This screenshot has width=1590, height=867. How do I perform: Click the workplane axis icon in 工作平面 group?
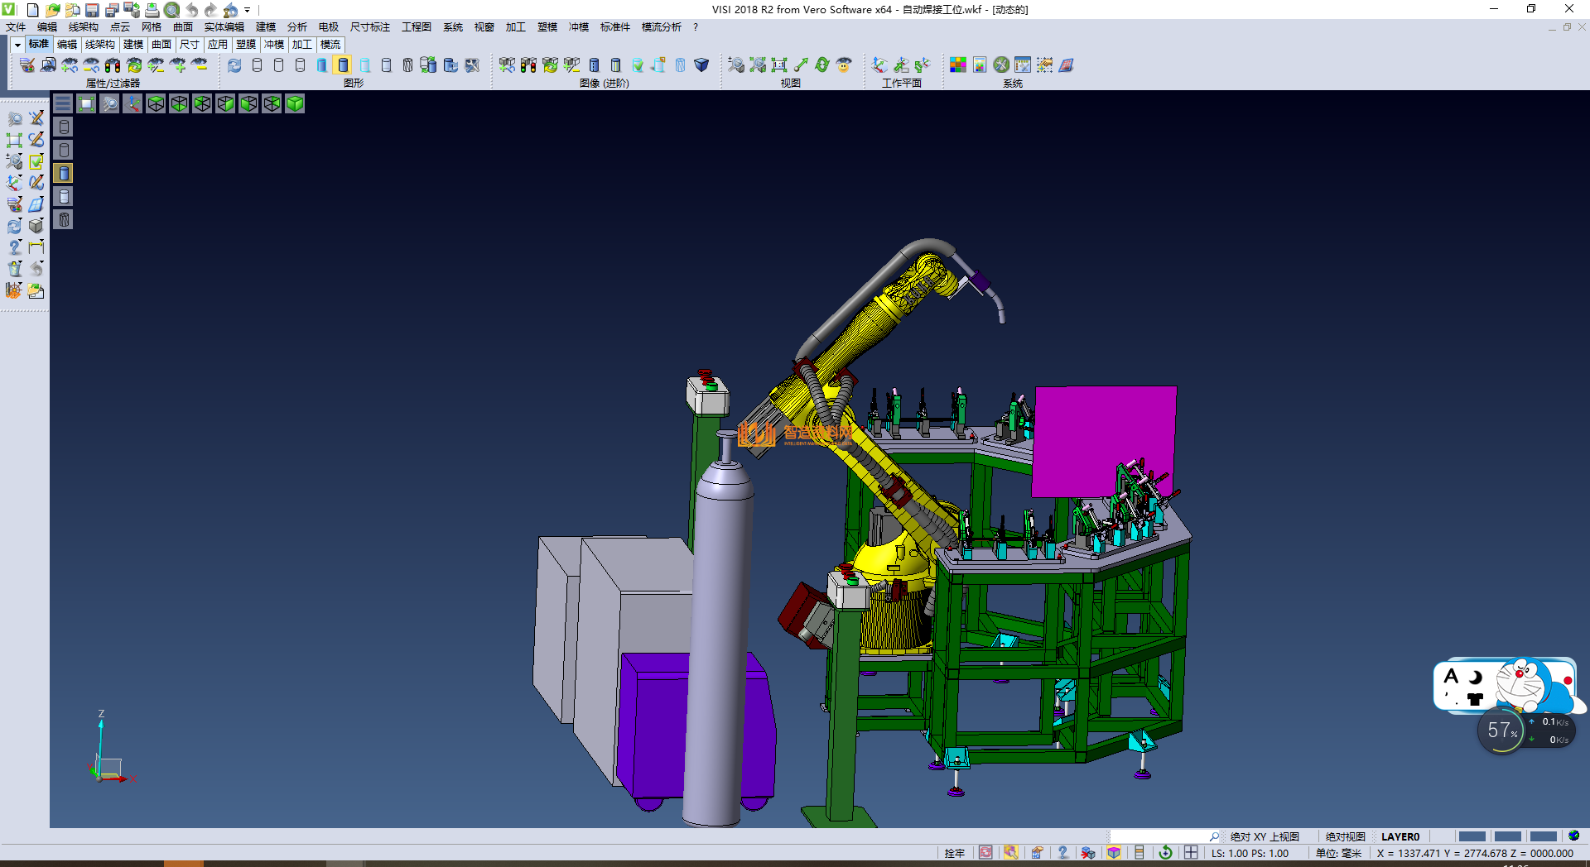tap(879, 65)
